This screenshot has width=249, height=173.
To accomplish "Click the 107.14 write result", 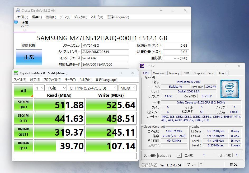I will pos(111,146).
